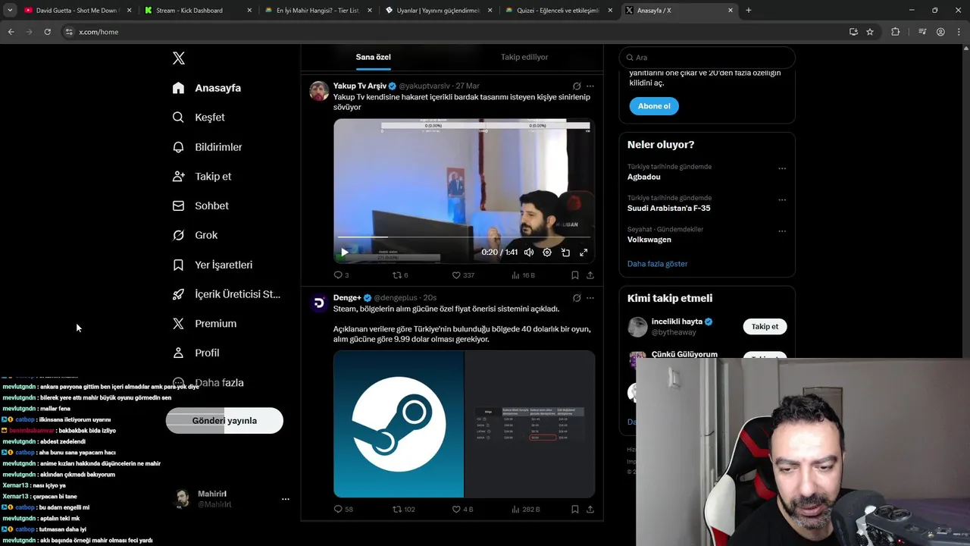Open Profil page
The width and height of the screenshot is (970, 546).
point(196,353)
